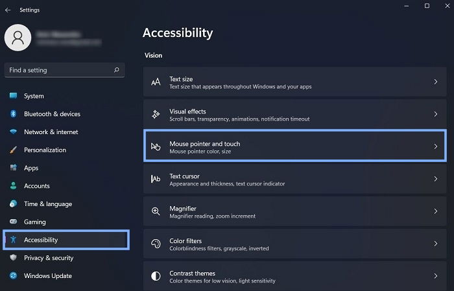Click the mouse pointer and touch icon
454x291 pixels.
[x=156, y=146]
